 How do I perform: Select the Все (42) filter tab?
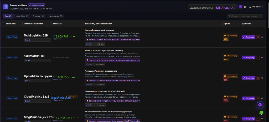pos(8,16)
